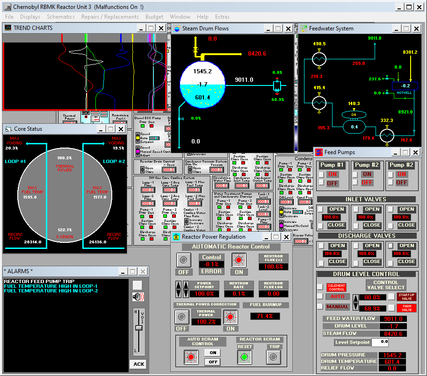Click the feedwater control valve at 68.9%
The height and width of the screenshot is (376, 427).
pos(277,85)
